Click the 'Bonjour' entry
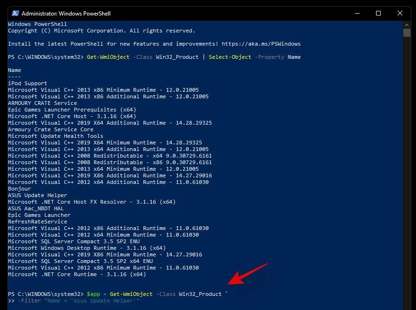This screenshot has width=416, height=310. [19, 189]
